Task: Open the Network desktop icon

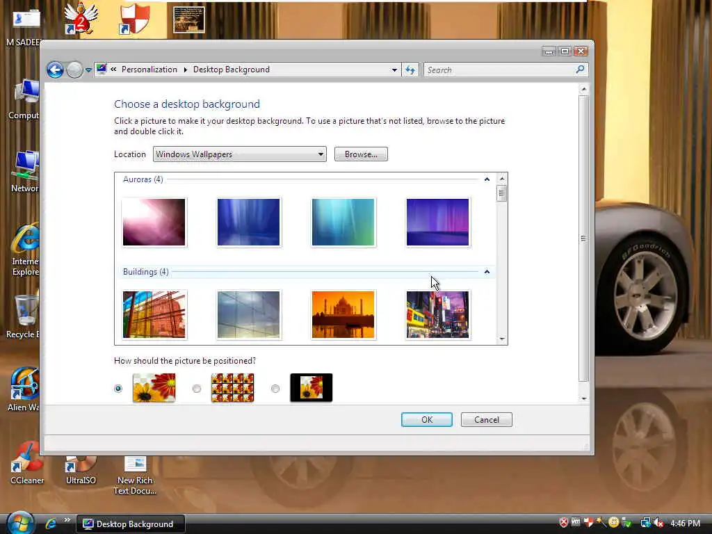Action: pos(26,172)
